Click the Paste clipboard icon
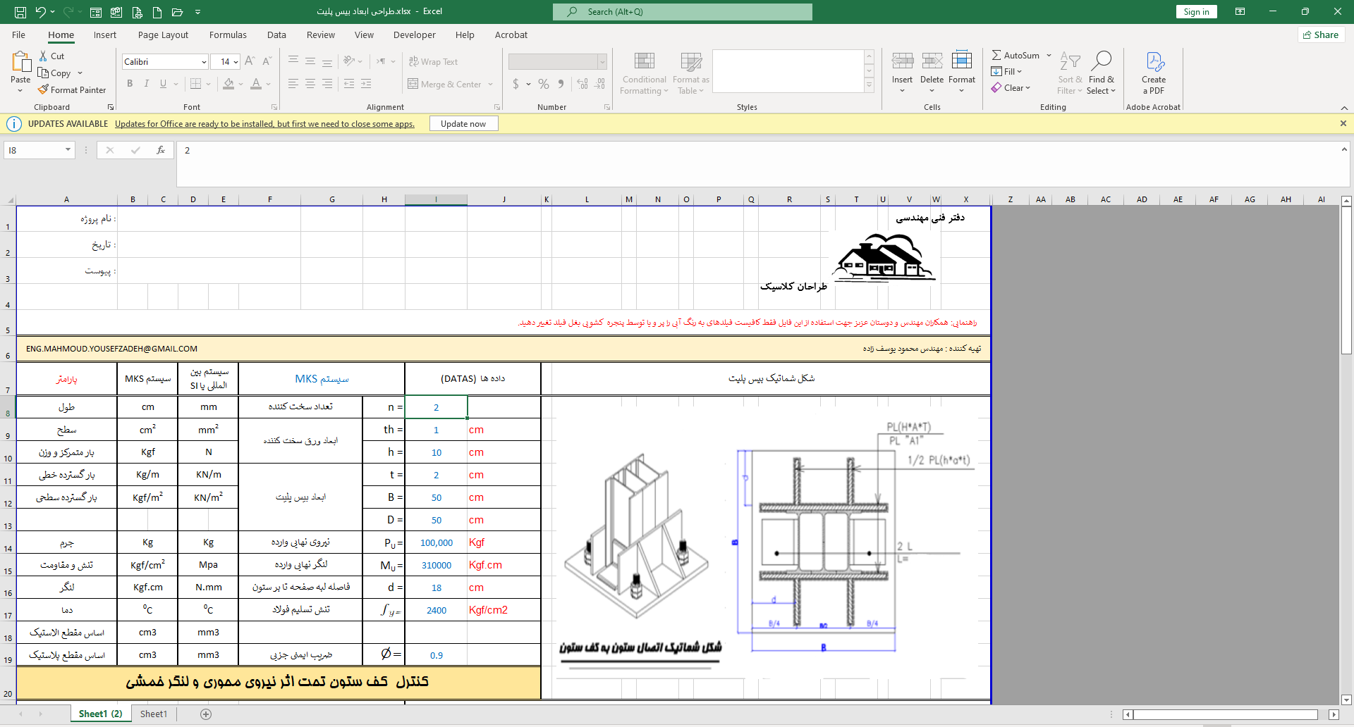This screenshot has width=1354, height=727. [x=20, y=65]
